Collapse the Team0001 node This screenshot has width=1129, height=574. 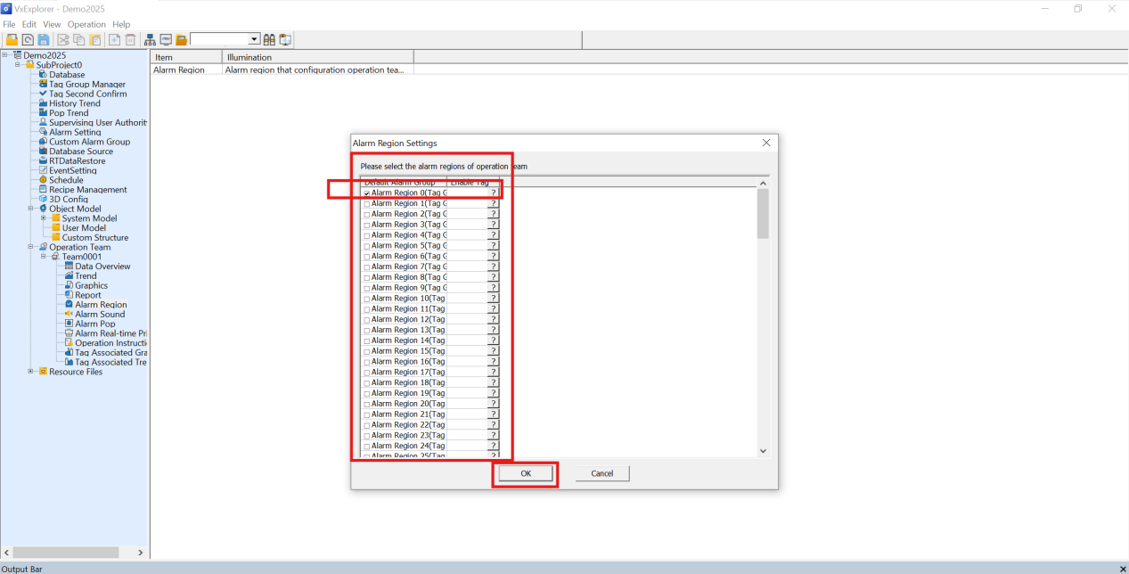(44, 257)
